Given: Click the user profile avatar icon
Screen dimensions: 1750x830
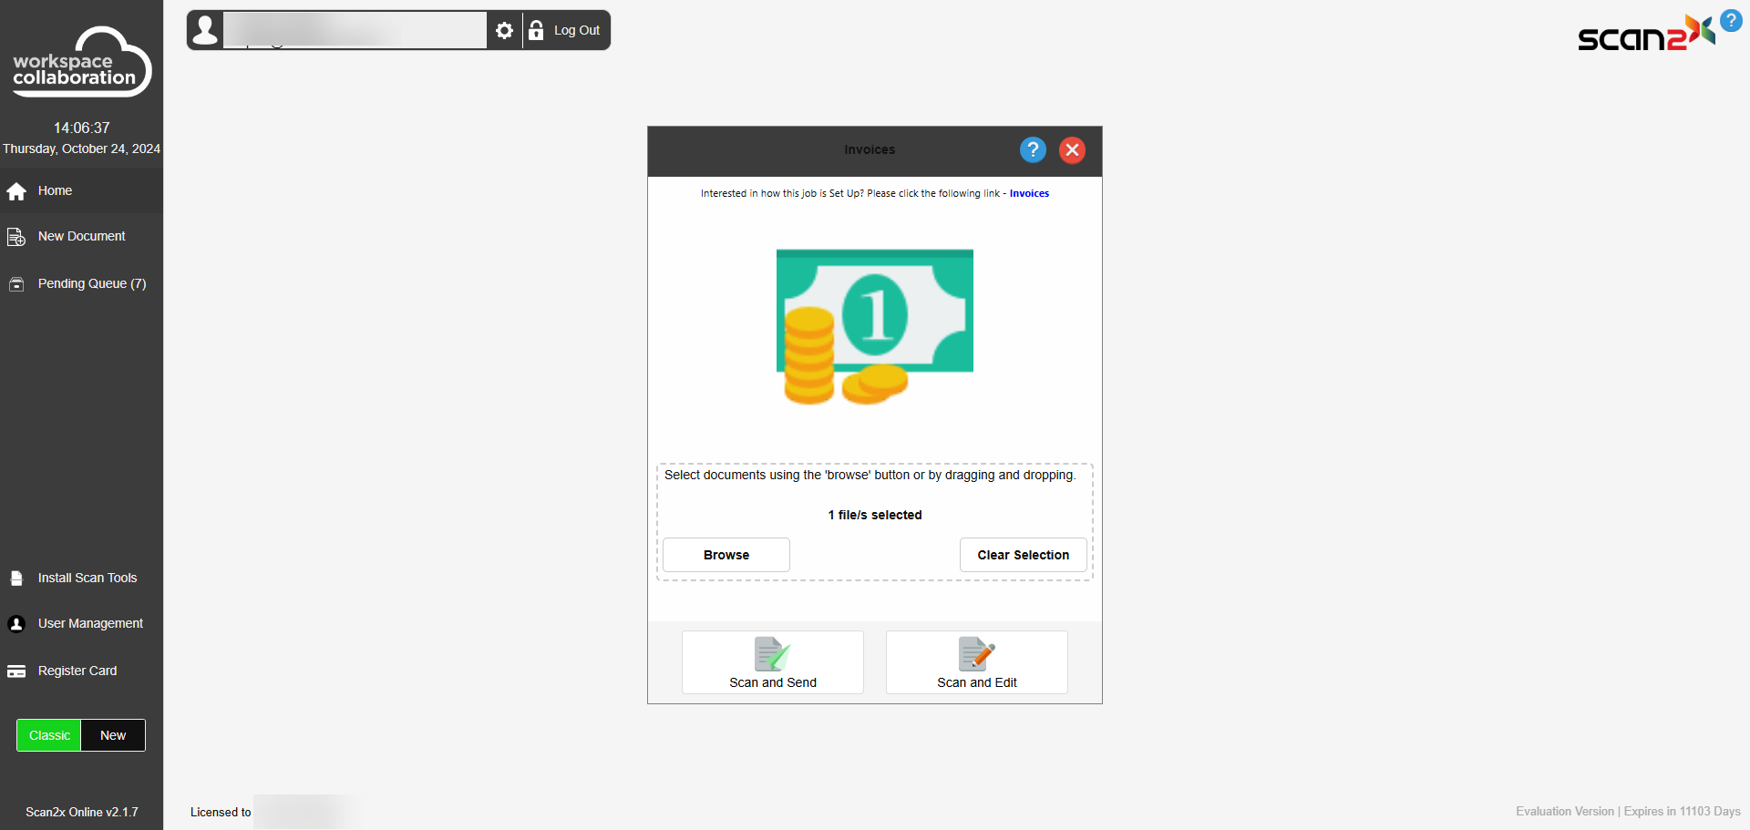Looking at the screenshot, I should coord(206,30).
